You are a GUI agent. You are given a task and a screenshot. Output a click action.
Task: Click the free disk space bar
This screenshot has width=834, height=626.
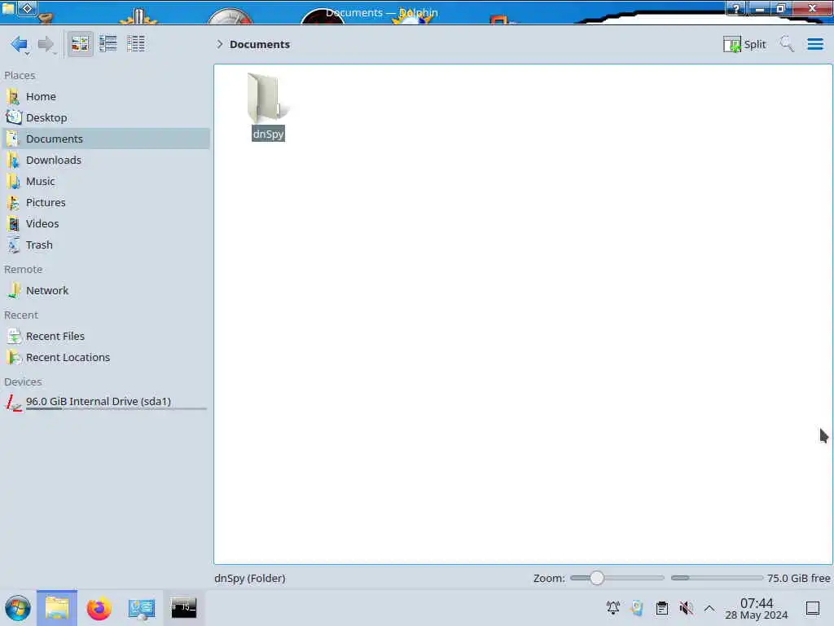point(717,578)
